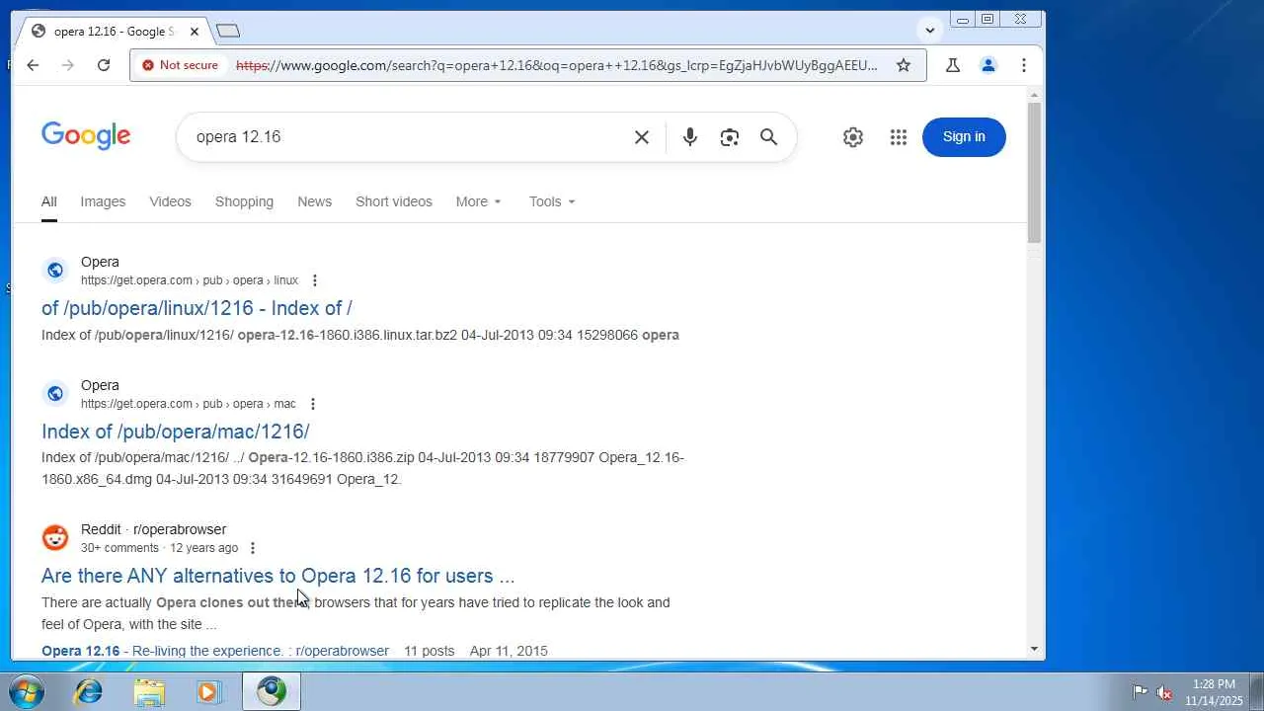Switch to the Images tab

coord(103,201)
